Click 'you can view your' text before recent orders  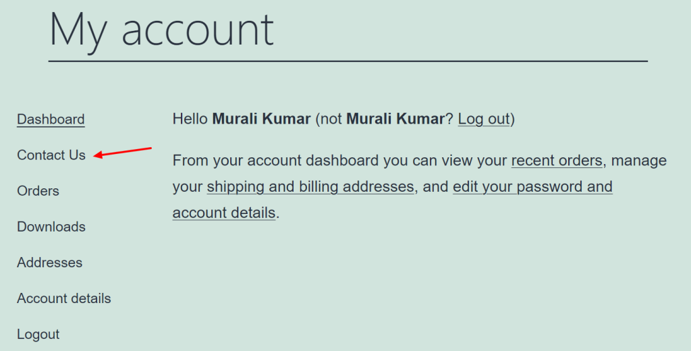(445, 161)
